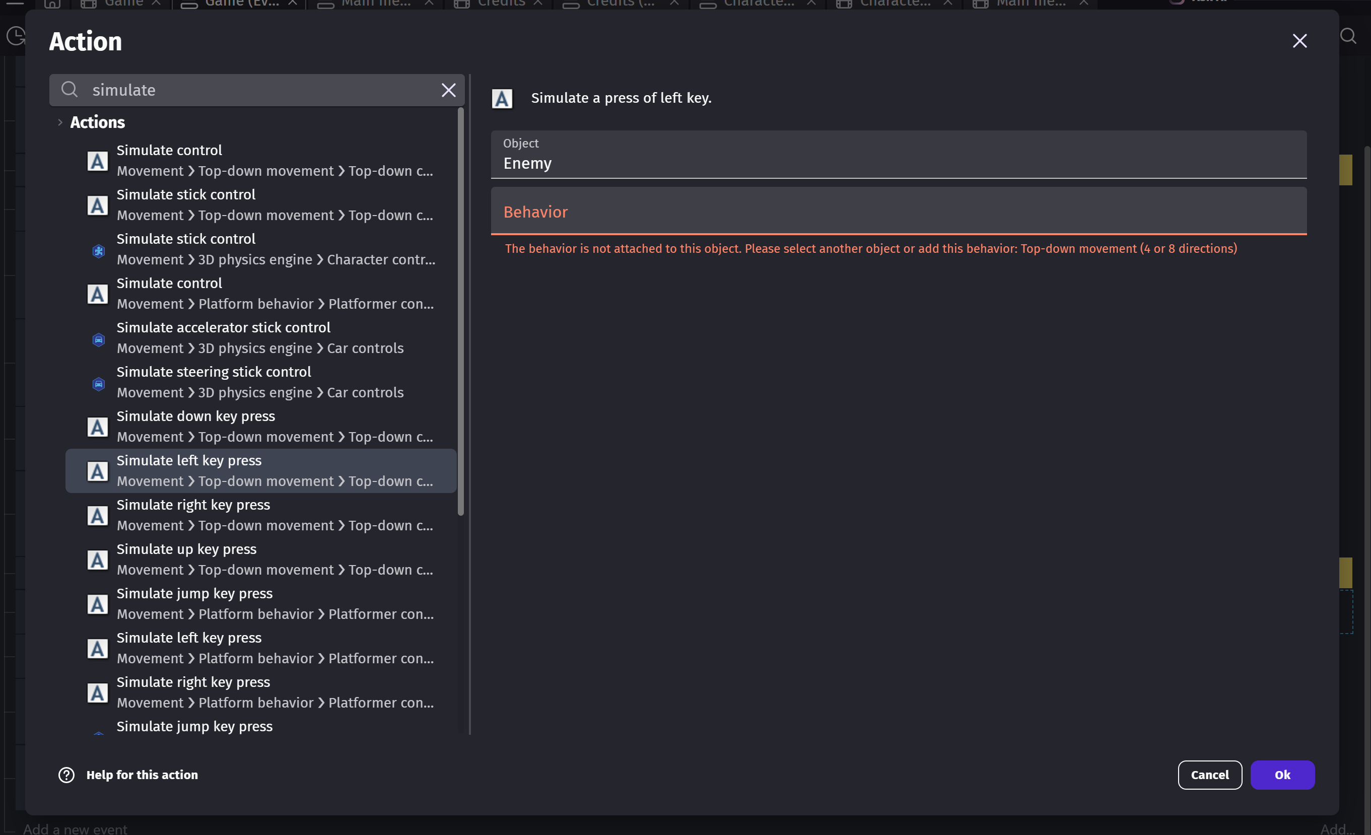
Task: Click 3D physics icon beside Simulate stick control
Action: point(99,251)
